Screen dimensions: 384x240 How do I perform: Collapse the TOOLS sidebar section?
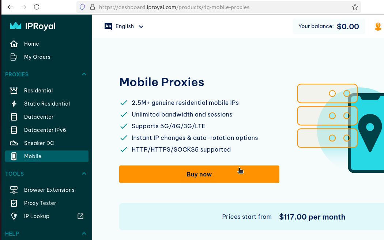click(84, 174)
